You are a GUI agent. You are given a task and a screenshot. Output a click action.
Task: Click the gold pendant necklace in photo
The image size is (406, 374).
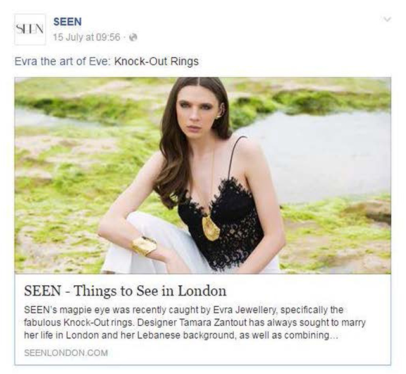coord(211,227)
